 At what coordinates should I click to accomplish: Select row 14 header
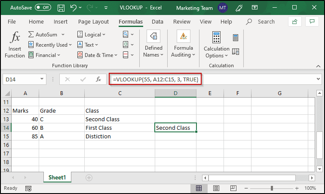pyautogui.click(x=6, y=128)
